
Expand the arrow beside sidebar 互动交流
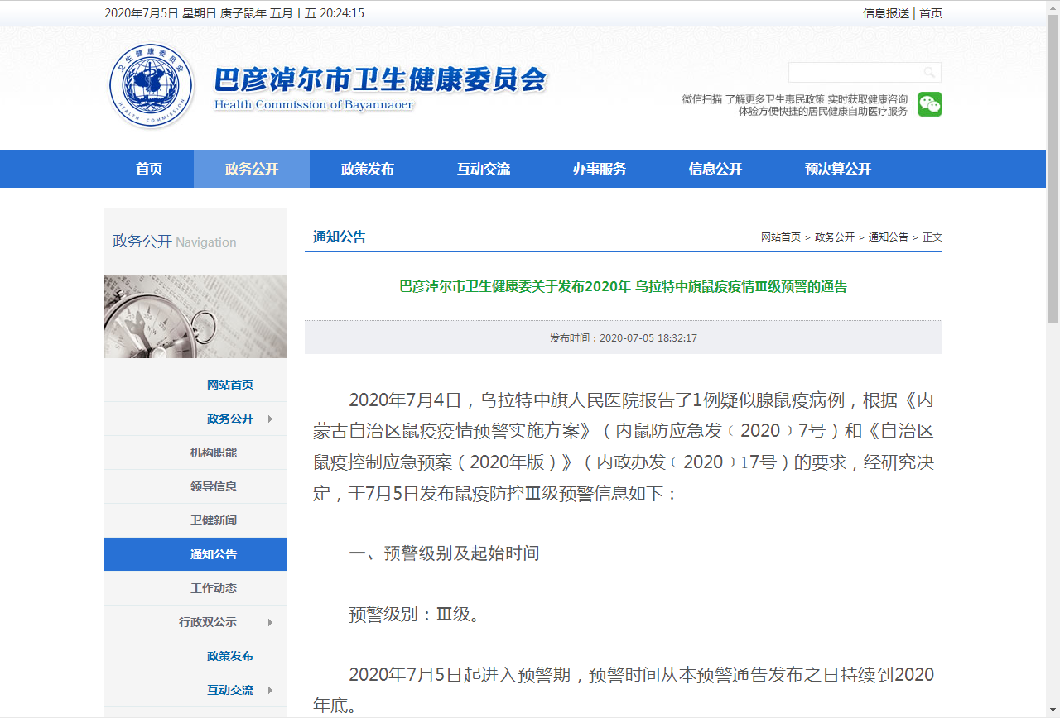(270, 690)
